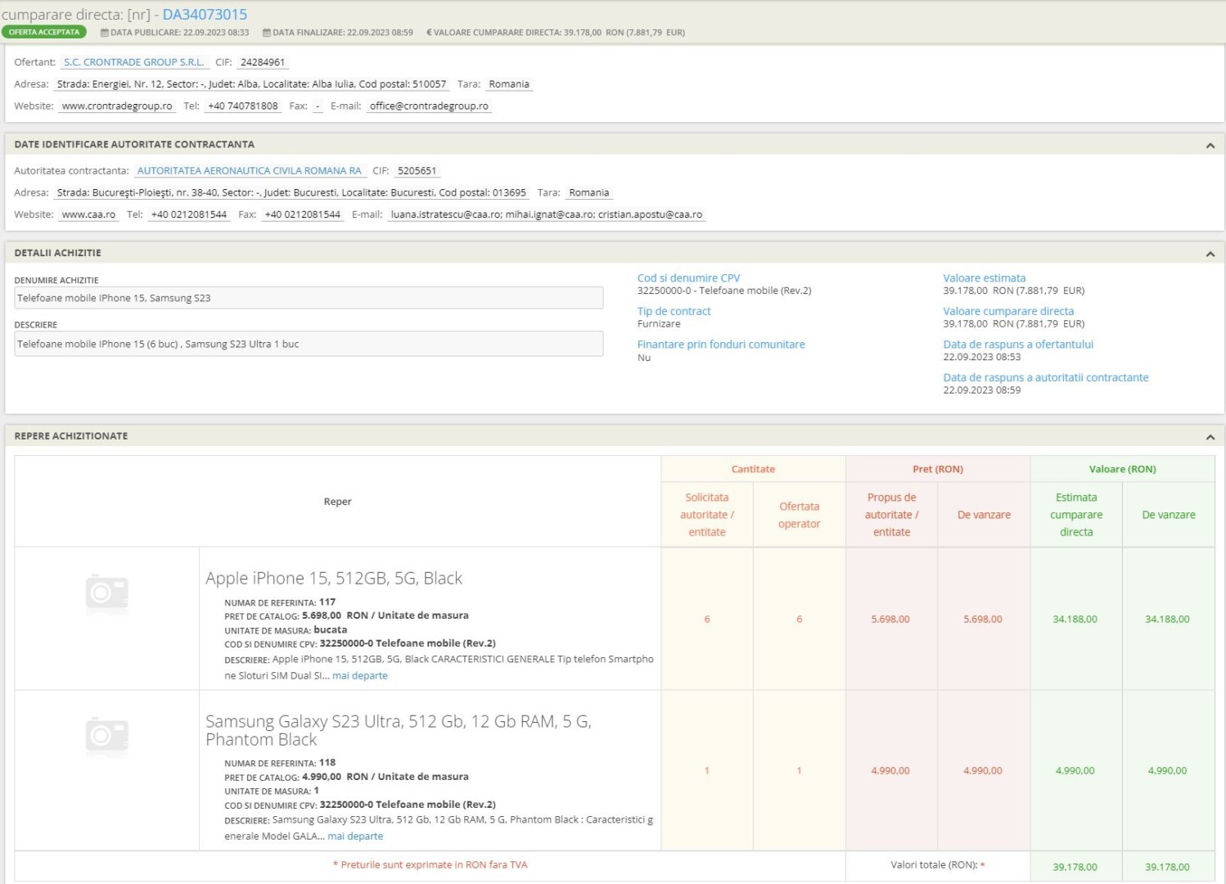This screenshot has width=1226, height=884.
Task: Click the Preturile sunt exprimate in RON footnote
Action: [x=430, y=865]
